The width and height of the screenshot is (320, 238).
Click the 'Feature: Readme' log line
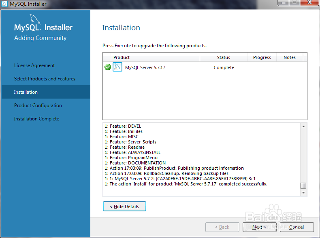point(125,147)
